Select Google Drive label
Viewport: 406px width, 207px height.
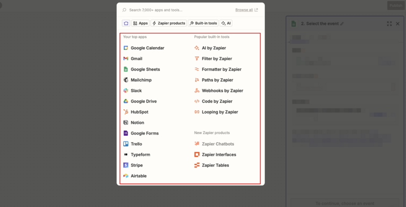(x=144, y=101)
